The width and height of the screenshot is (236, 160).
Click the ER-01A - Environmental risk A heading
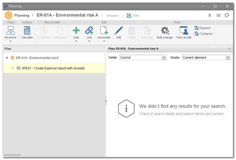click(x=67, y=15)
